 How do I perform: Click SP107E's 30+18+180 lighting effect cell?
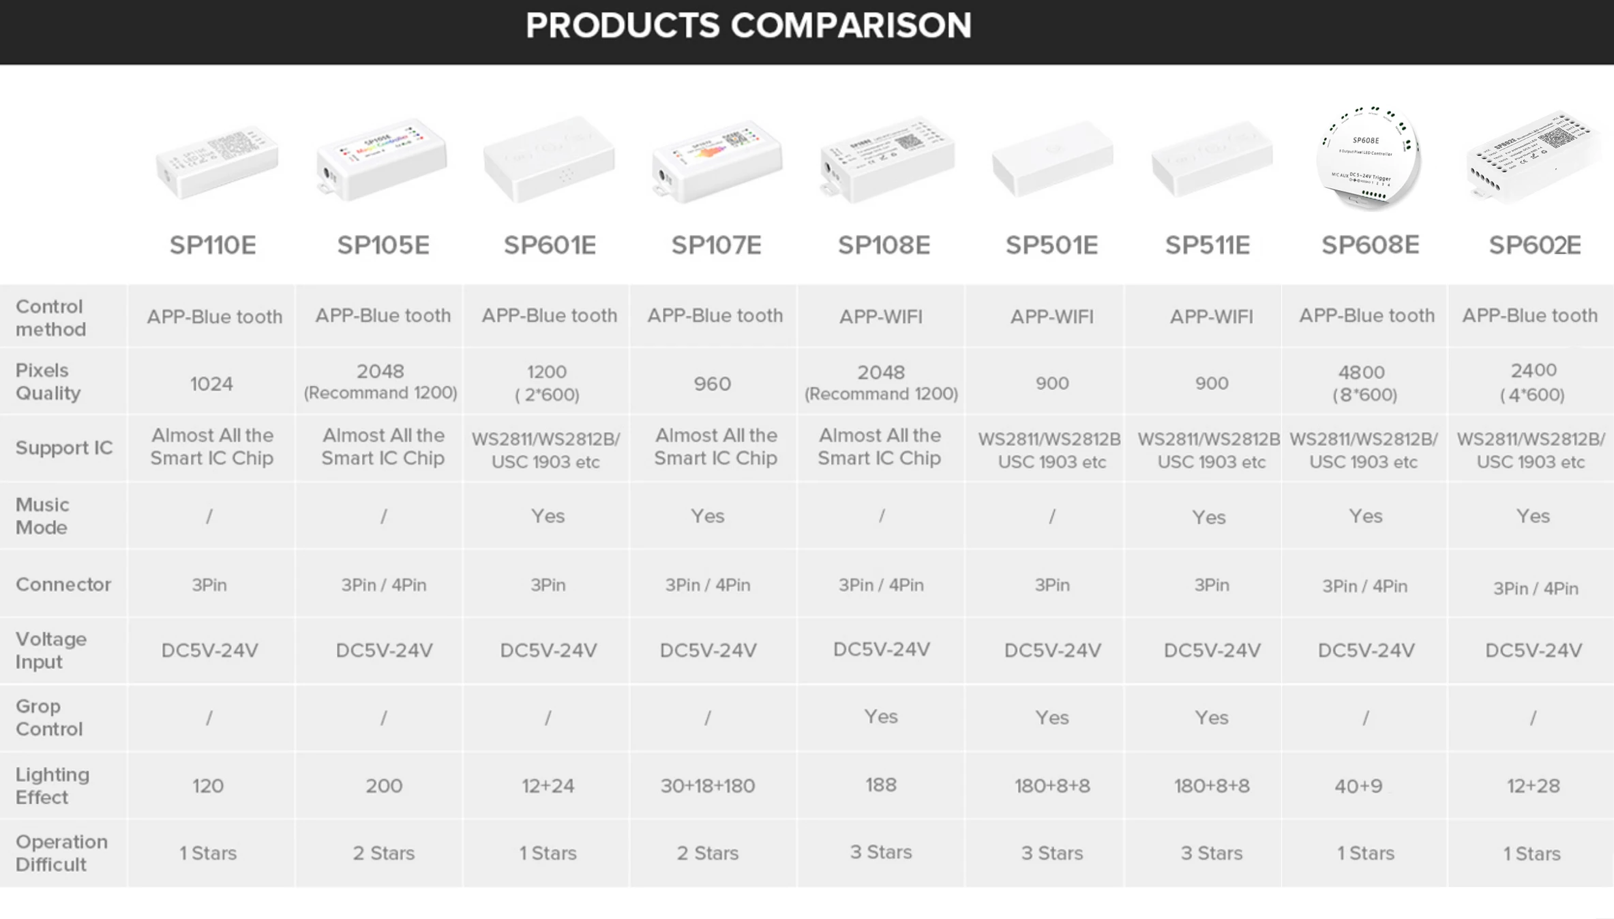[708, 785]
